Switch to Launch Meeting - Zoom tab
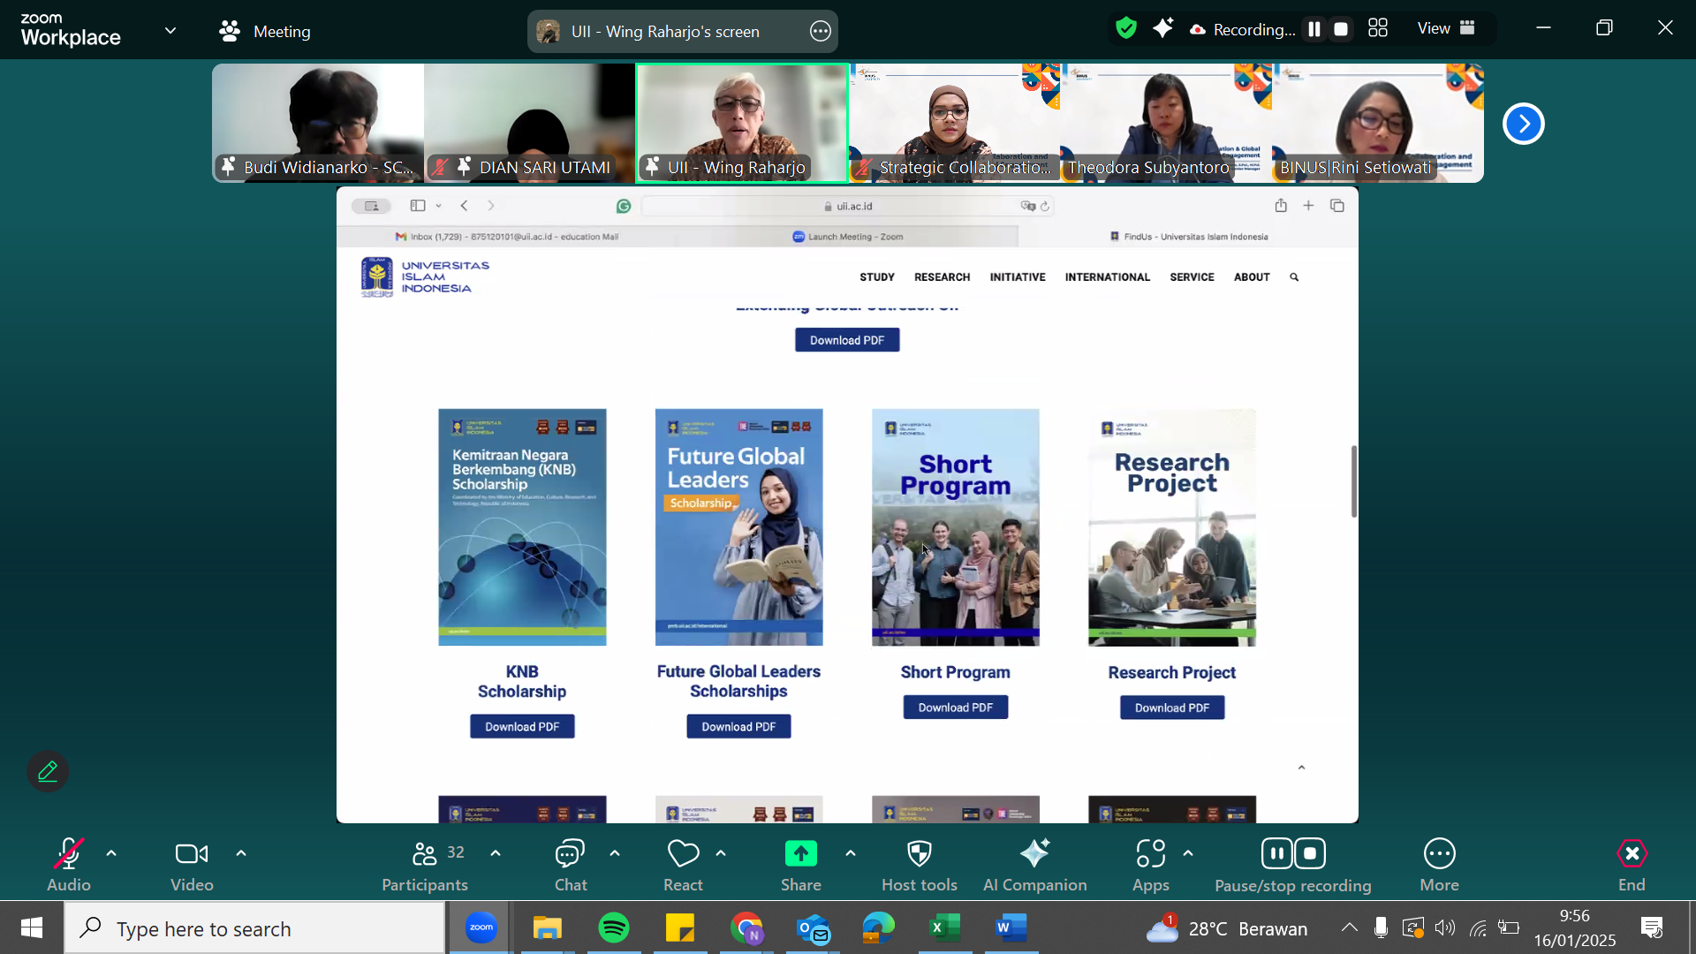 pyautogui.click(x=848, y=237)
